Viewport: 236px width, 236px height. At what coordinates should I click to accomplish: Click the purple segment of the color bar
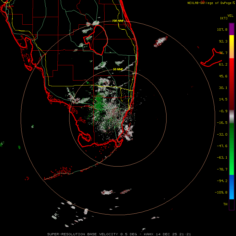(x=232, y=29)
